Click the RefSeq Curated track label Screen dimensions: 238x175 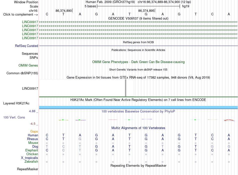point(27,46)
